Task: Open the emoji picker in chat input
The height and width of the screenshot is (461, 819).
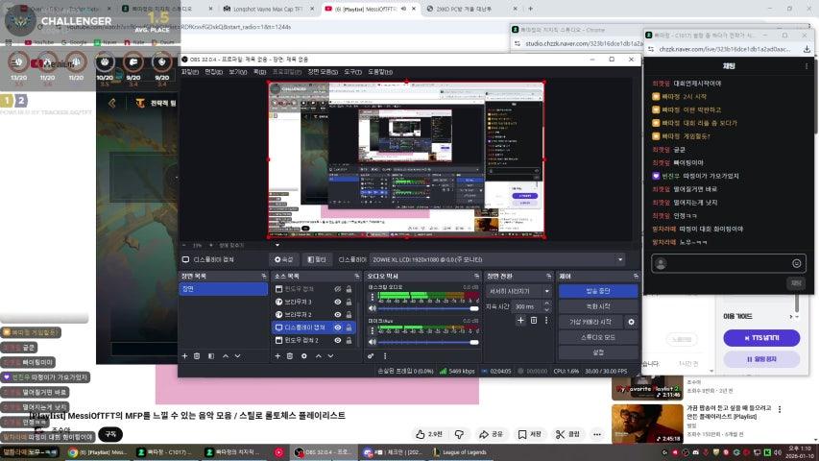Action: coord(796,263)
